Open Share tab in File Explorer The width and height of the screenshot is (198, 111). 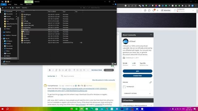point(15,4)
